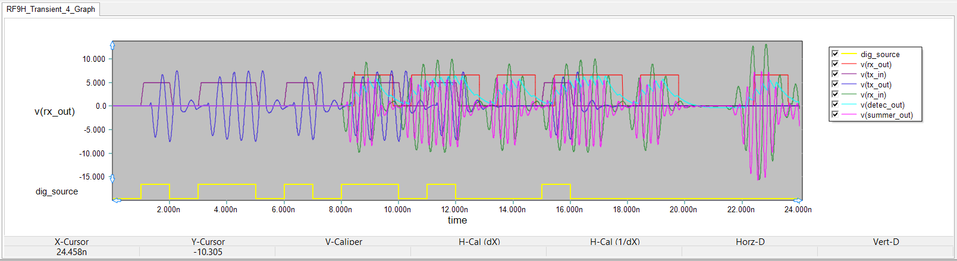957x261 pixels.
Task: Click the time X-axis label
Action: [457, 220]
